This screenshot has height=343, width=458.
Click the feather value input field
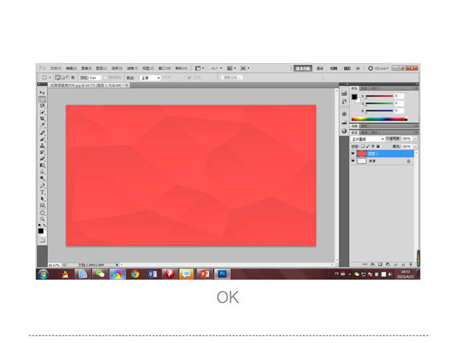point(94,78)
